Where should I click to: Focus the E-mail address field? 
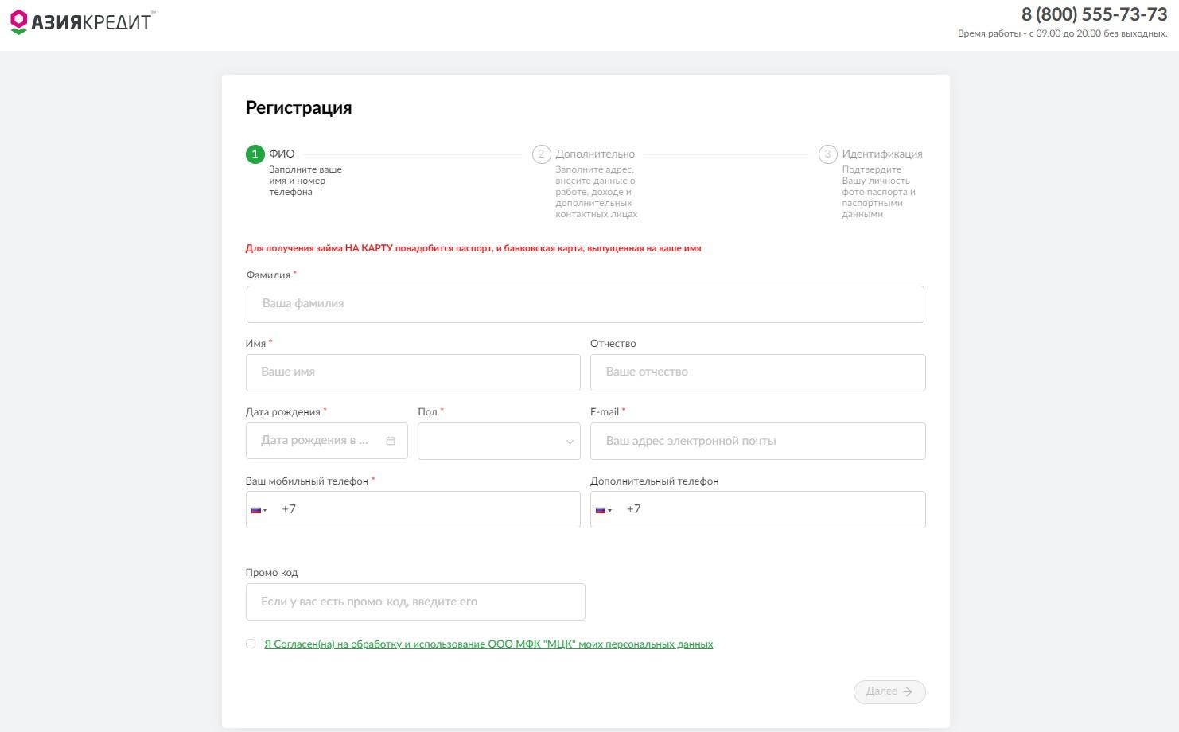(x=757, y=442)
